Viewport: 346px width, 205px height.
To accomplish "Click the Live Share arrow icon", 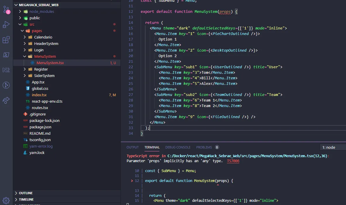I will [x=6, y=100].
